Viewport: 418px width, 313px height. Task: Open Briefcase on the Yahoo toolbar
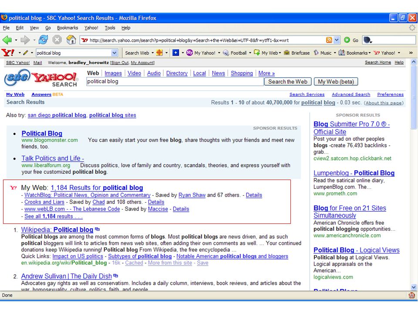(297, 53)
